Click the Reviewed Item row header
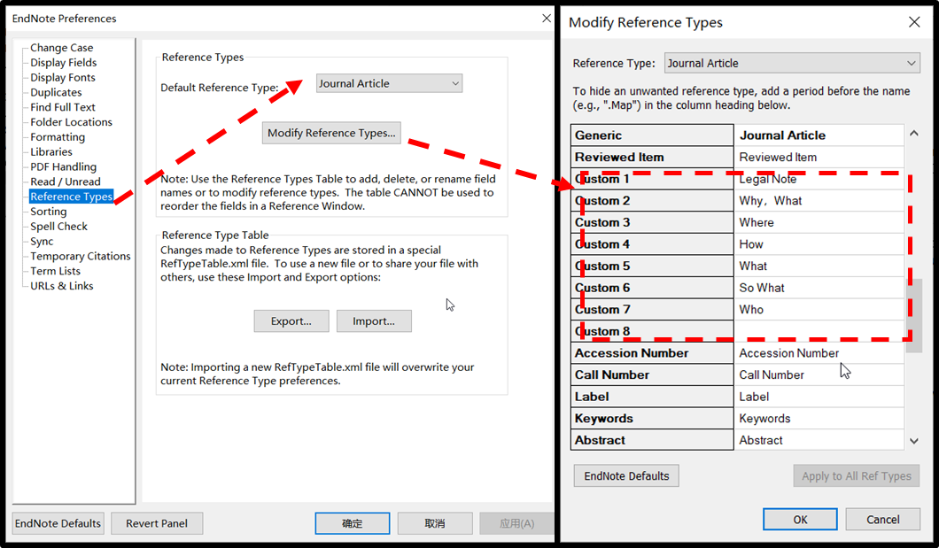The width and height of the screenshot is (939, 548). click(652, 158)
